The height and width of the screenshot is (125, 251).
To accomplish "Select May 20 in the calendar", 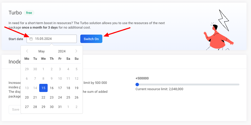I will tap(27, 97).
